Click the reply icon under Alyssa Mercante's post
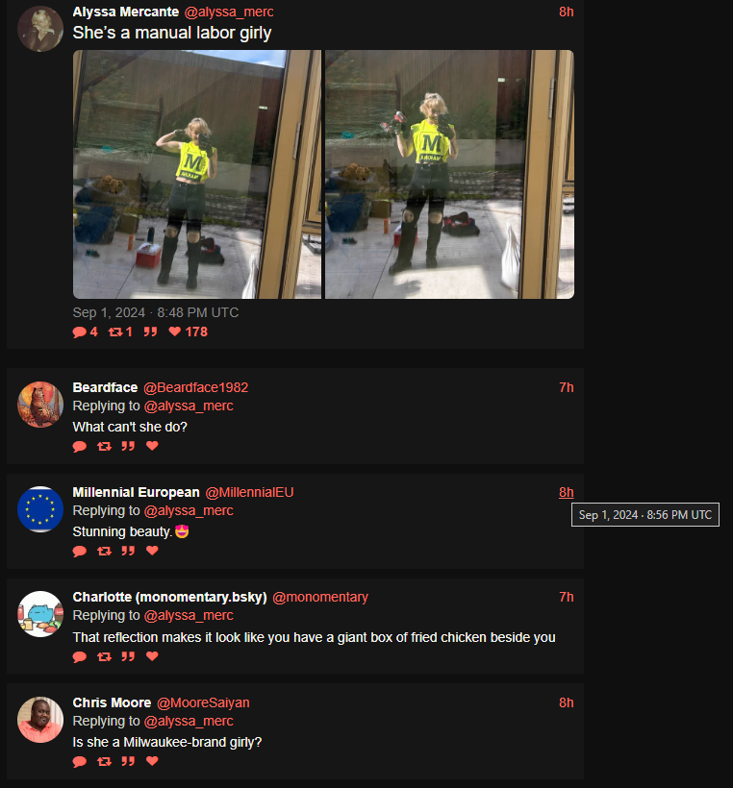The height and width of the screenshot is (788, 733). [x=80, y=332]
